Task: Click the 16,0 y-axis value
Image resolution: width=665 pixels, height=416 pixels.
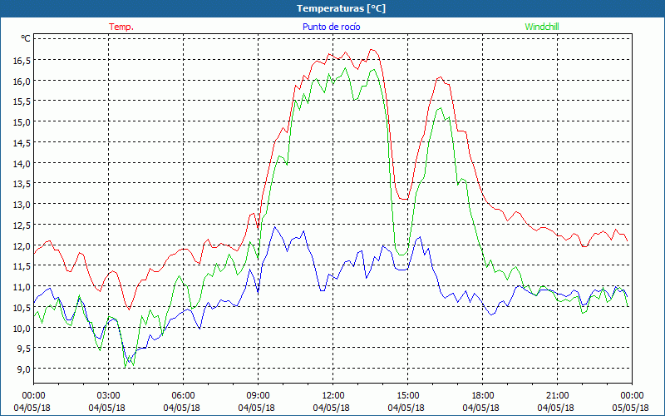Action: (x=22, y=81)
